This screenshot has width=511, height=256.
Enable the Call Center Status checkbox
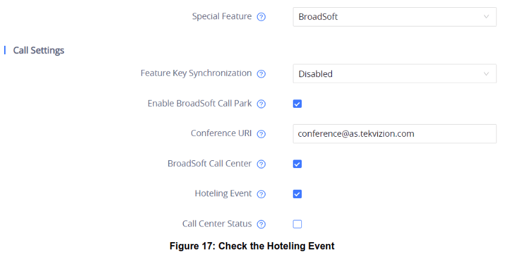click(x=297, y=224)
